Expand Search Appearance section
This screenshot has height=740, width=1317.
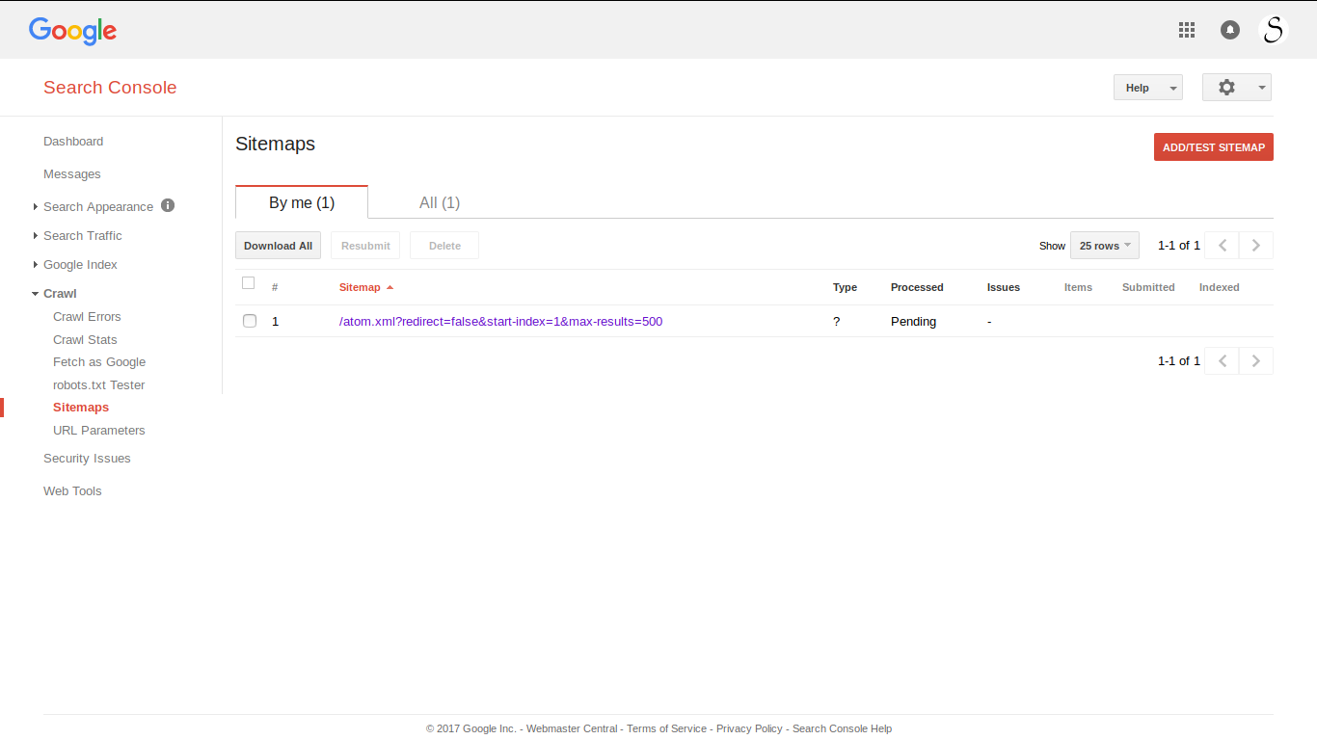[x=36, y=207]
